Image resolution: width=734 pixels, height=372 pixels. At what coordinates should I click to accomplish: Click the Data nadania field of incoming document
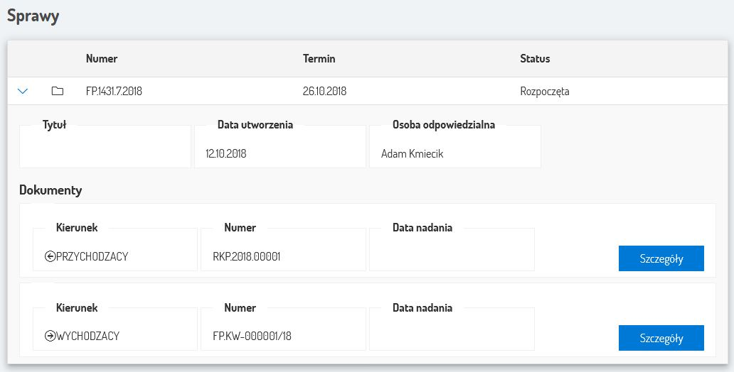pyautogui.click(x=452, y=257)
